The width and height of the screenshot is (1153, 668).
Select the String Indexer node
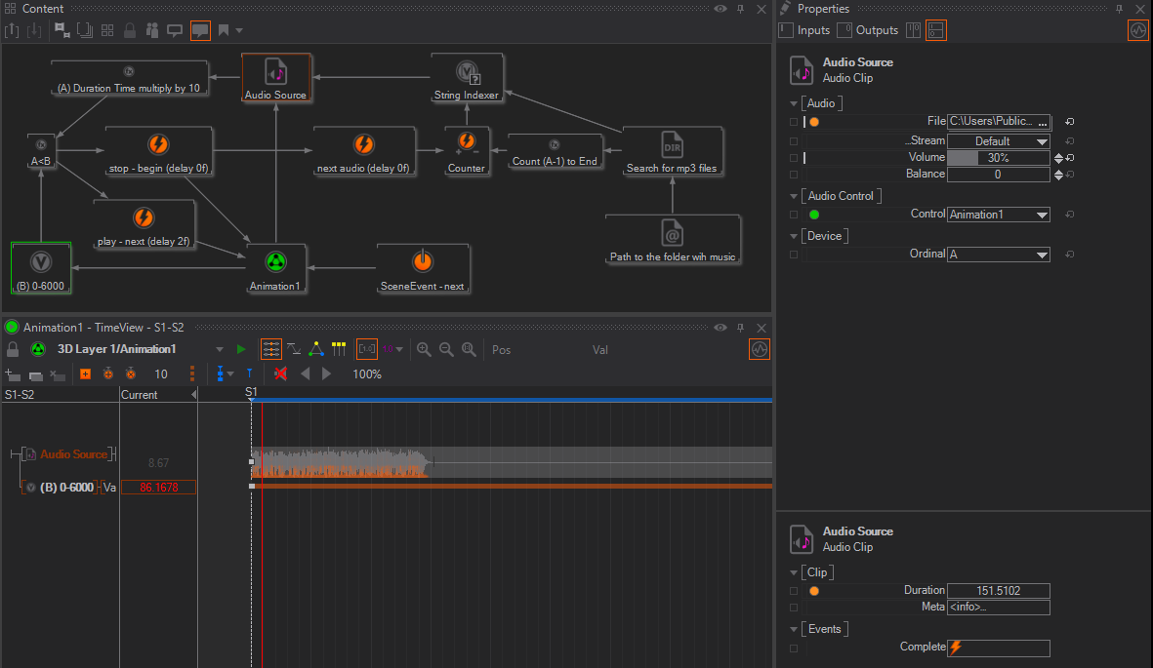pyautogui.click(x=467, y=73)
